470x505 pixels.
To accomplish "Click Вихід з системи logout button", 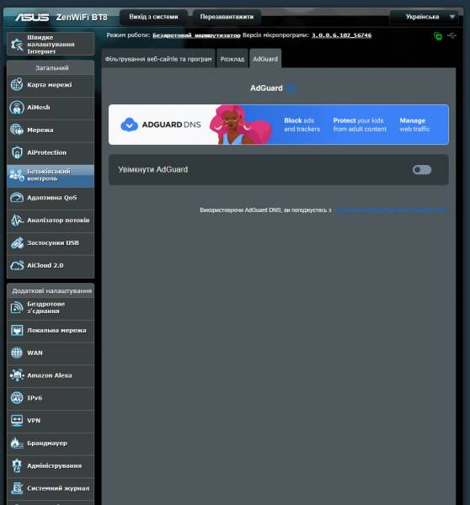I will point(153,17).
